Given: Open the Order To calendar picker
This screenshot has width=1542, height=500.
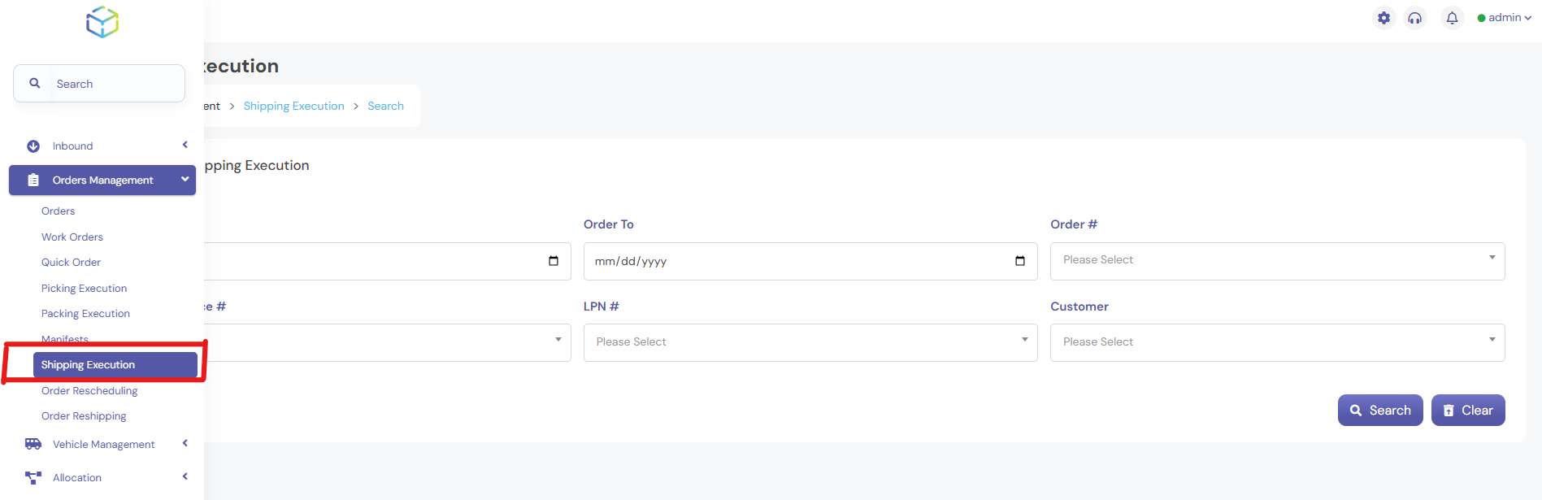Looking at the screenshot, I should pos(1019,261).
